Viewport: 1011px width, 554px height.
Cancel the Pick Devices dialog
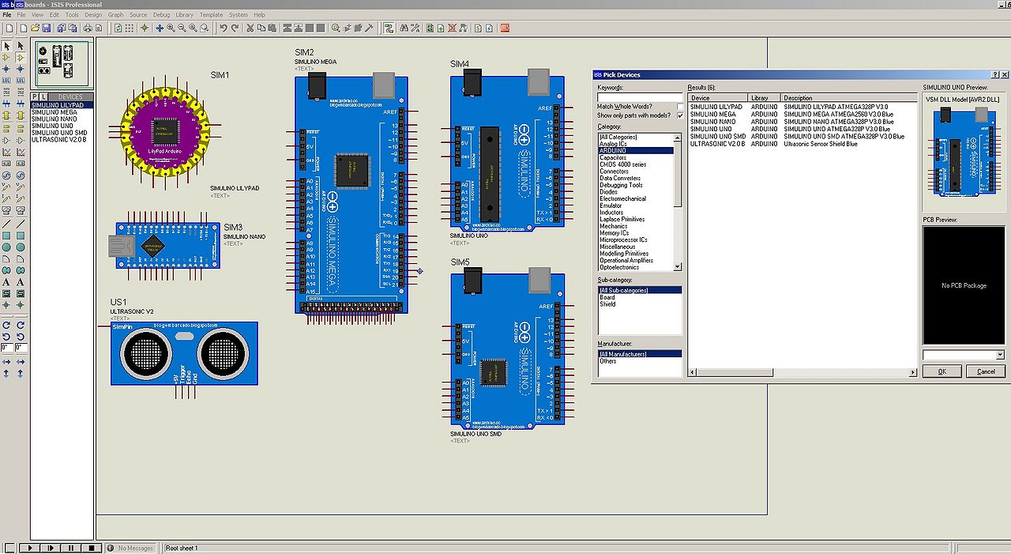[x=986, y=371]
